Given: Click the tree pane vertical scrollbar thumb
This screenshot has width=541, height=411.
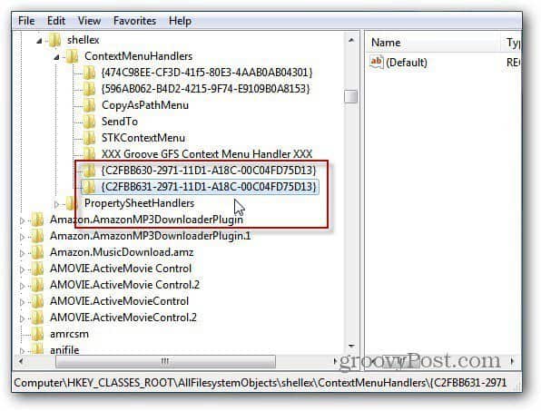Looking at the screenshot, I should (351, 96).
